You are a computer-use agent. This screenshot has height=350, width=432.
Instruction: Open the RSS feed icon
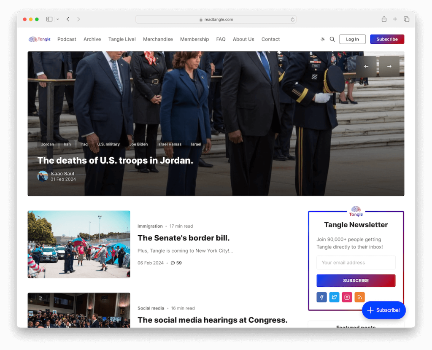359,297
